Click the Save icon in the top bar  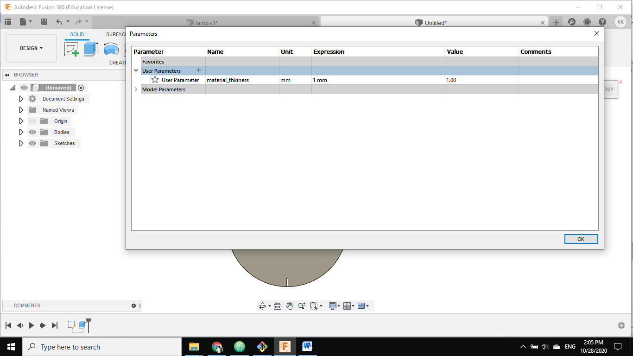44,22
